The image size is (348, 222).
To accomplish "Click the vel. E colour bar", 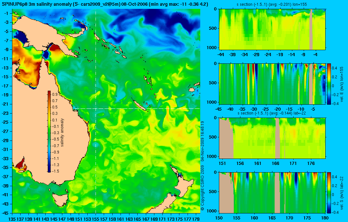I will click(x=329, y=84).
